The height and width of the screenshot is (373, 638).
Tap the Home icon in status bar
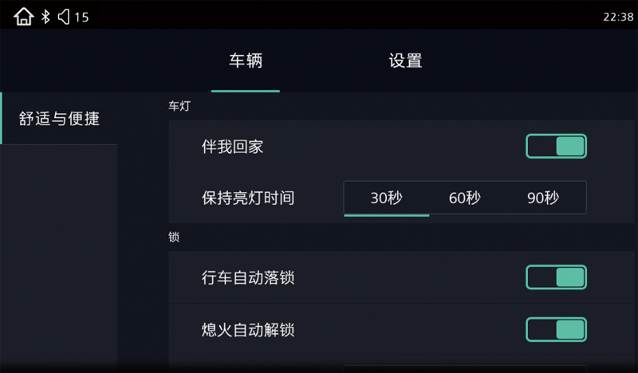pyautogui.click(x=24, y=16)
